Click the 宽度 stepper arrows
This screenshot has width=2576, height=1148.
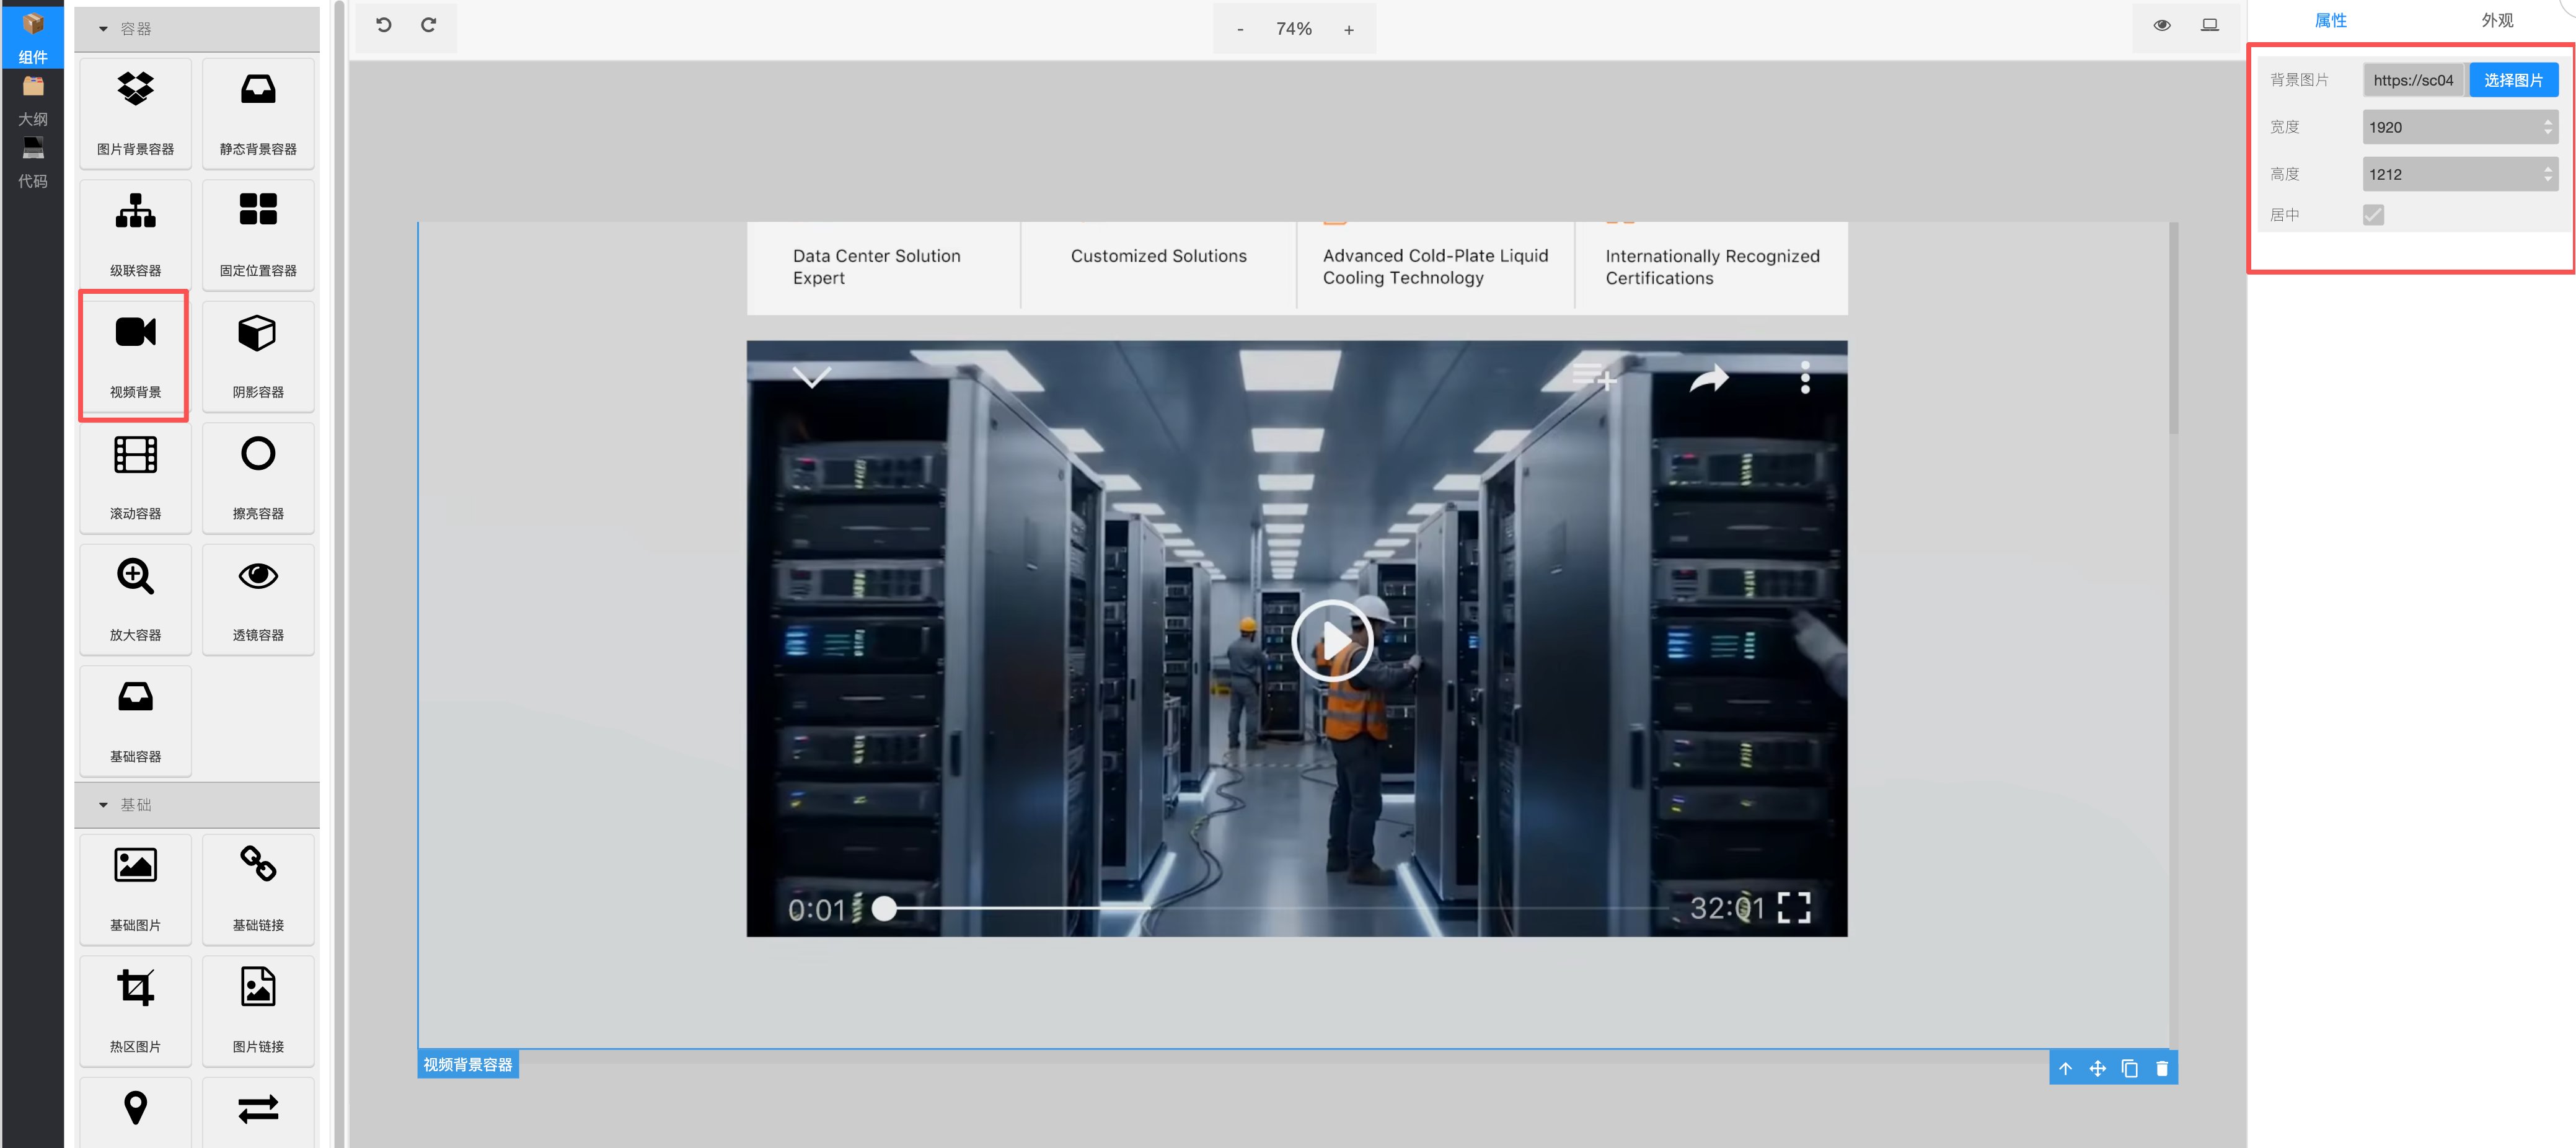tap(2547, 127)
